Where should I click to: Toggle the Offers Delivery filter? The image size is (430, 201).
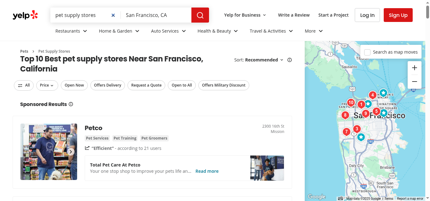(108, 85)
